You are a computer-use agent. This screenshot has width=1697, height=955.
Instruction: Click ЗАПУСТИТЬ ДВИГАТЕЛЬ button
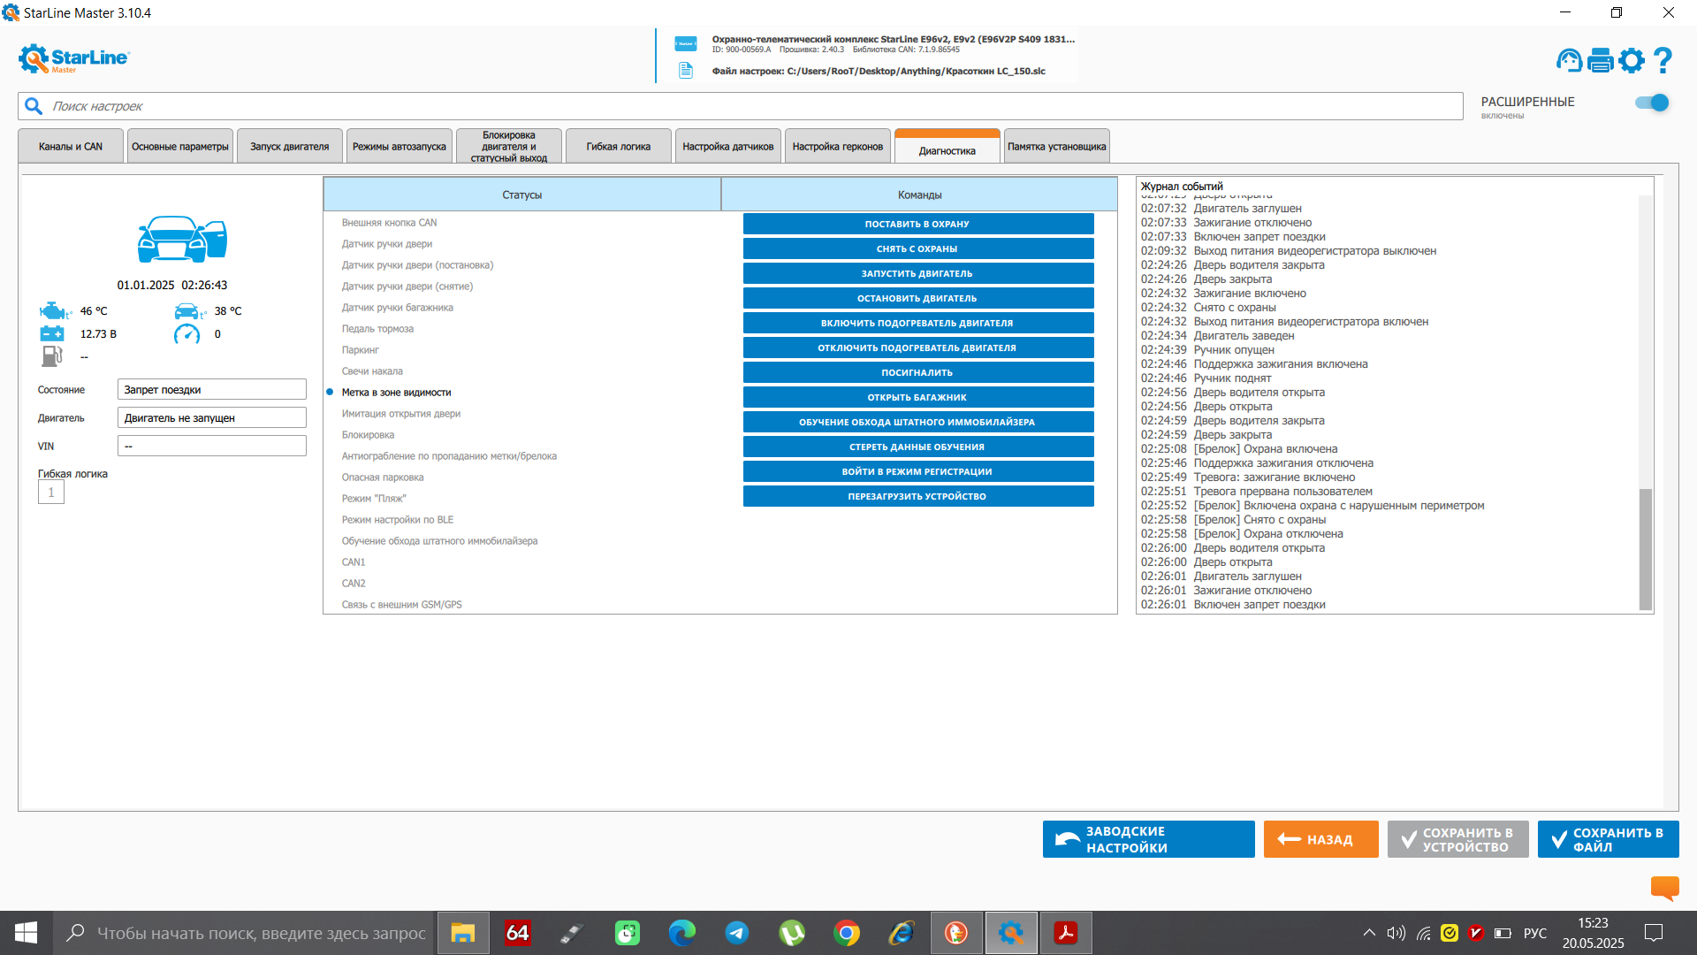click(917, 273)
